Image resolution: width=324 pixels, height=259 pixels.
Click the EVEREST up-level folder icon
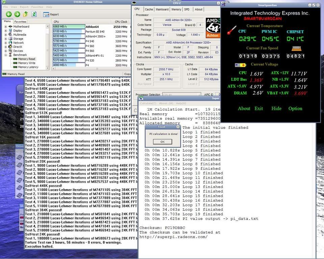pos(25,14)
